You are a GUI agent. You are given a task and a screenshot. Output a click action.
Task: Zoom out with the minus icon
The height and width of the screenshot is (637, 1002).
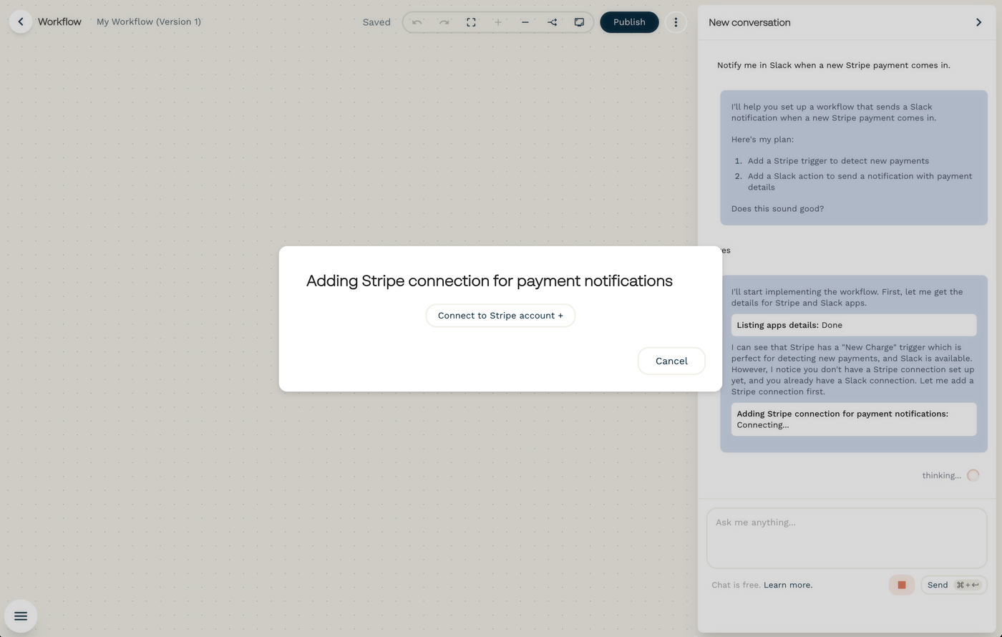(525, 22)
